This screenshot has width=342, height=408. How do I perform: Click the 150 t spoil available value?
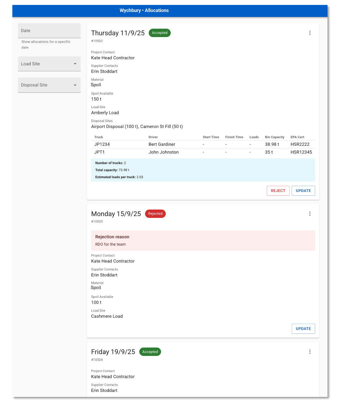pos(96,99)
